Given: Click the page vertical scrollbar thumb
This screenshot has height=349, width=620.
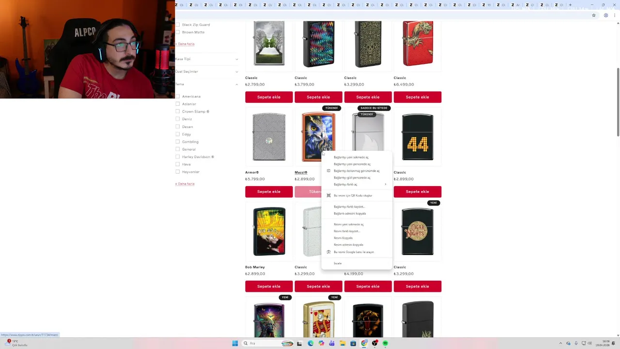Looking at the screenshot, I should coord(618,102).
